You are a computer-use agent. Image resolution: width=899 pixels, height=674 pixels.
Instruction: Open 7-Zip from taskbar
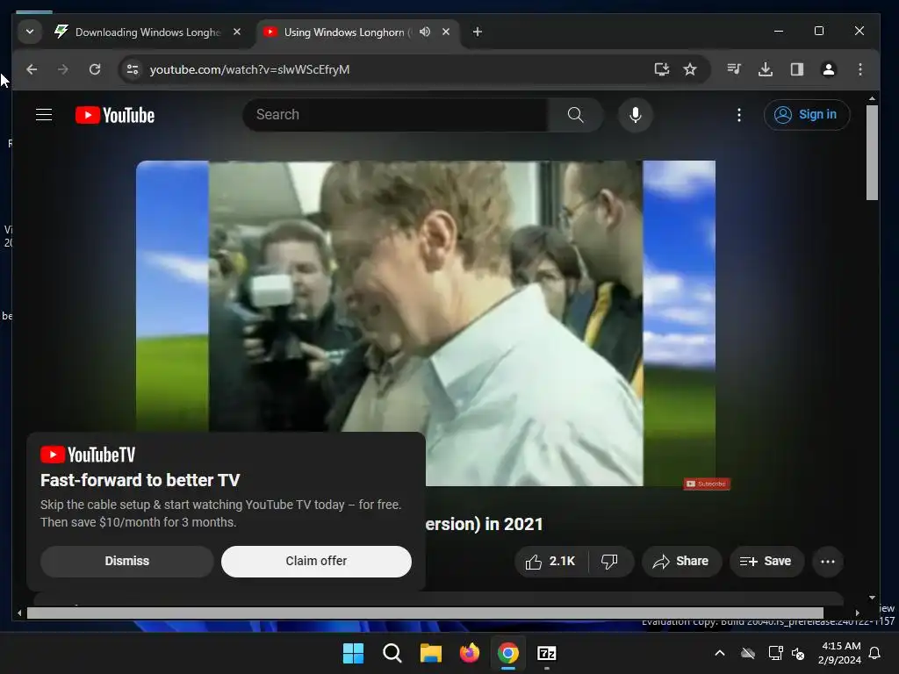click(x=547, y=653)
